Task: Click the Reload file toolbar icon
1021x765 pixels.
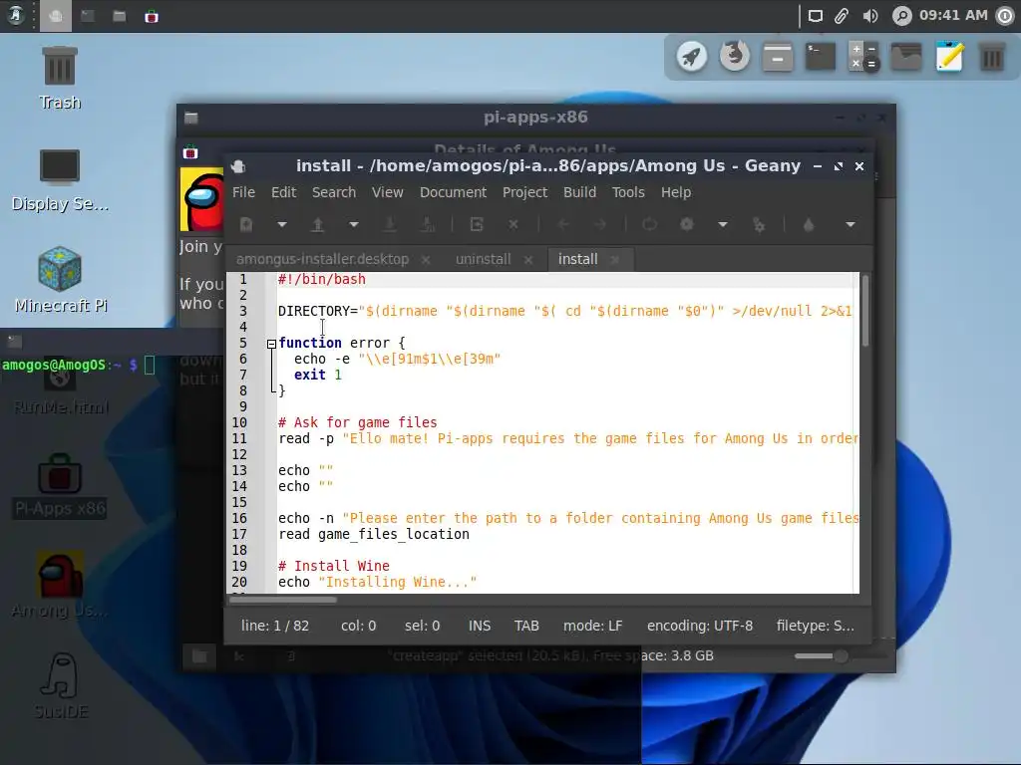Action: 477,224
